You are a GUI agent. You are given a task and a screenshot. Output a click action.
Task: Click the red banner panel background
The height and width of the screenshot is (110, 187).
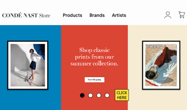94,34
